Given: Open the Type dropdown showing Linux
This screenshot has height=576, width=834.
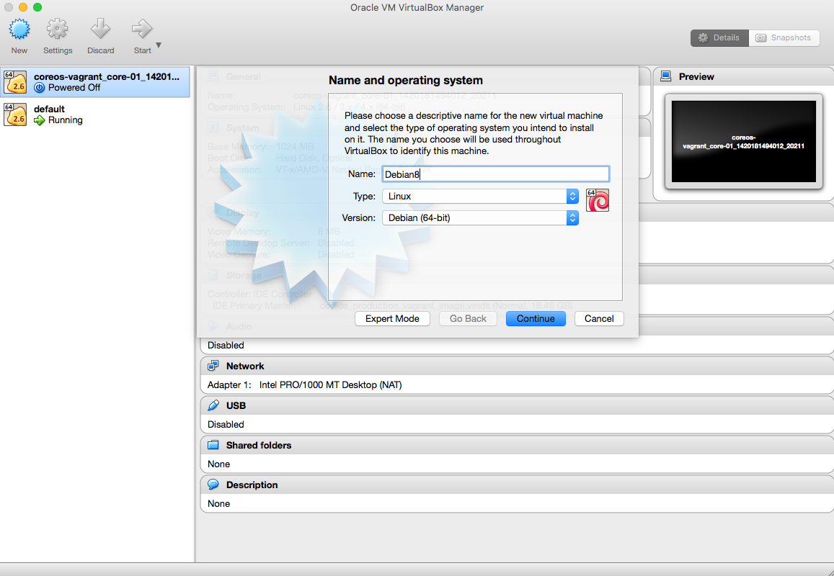Looking at the screenshot, I should [x=480, y=196].
